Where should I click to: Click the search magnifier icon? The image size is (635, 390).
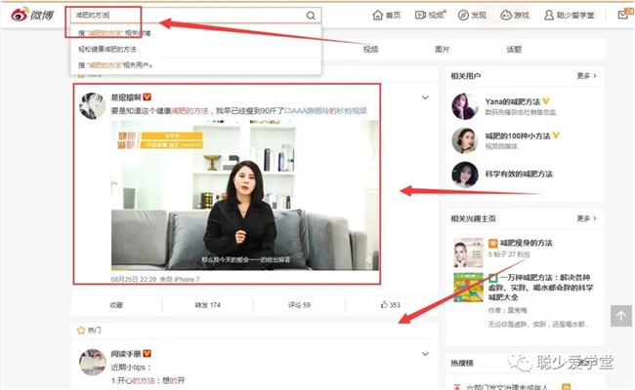[x=311, y=16]
